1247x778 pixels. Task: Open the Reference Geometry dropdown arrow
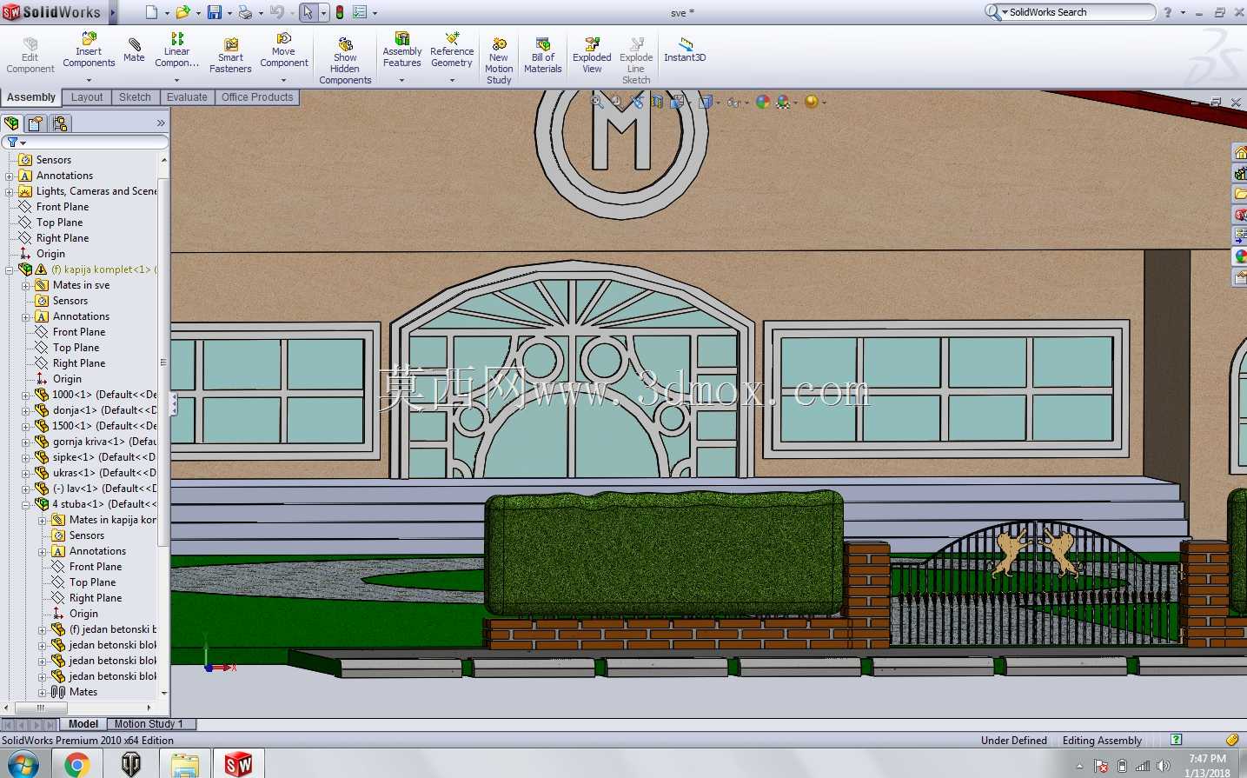point(452,80)
